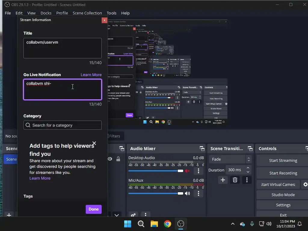The image size is (308, 231).
Task: Click the transition Duration value field
Action: 235,170
